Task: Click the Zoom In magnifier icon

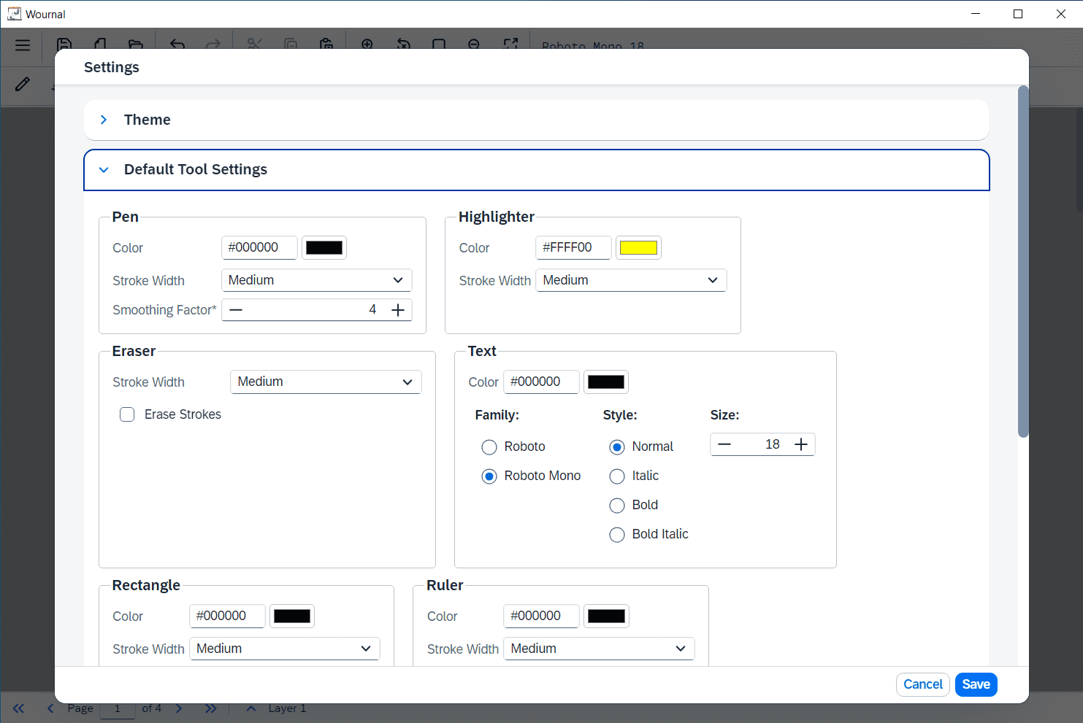Action: tap(367, 44)
